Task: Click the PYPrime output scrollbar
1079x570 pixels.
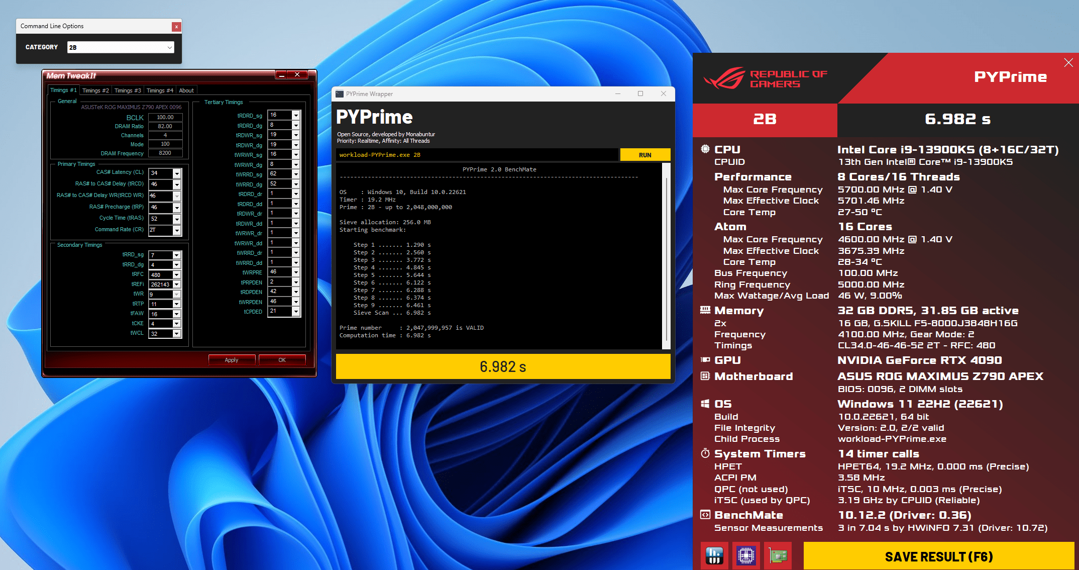Action: pos(666,256)
